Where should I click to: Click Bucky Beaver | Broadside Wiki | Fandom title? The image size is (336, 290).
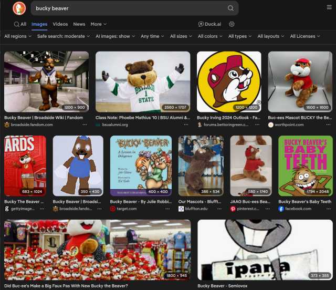pyautogui.click(x=44, y=118)
